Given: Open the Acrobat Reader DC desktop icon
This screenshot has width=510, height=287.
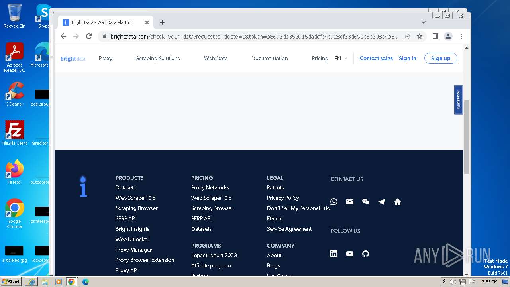Looking at the screenshot, I should 14,57.
